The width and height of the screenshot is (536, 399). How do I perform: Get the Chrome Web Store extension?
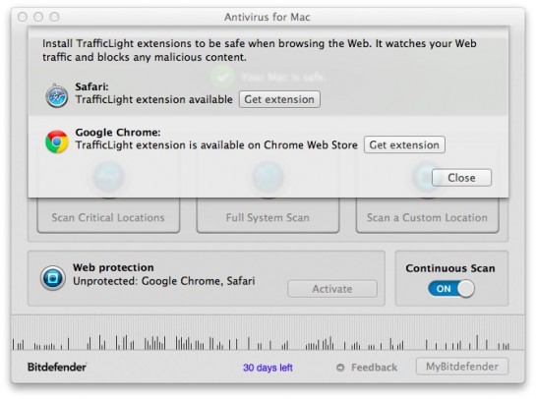click(x=404, y=144)
